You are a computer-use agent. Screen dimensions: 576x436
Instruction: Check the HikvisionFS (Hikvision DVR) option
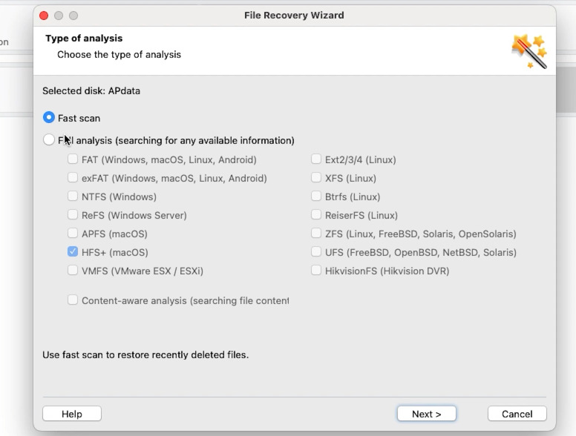click(316, 270)
